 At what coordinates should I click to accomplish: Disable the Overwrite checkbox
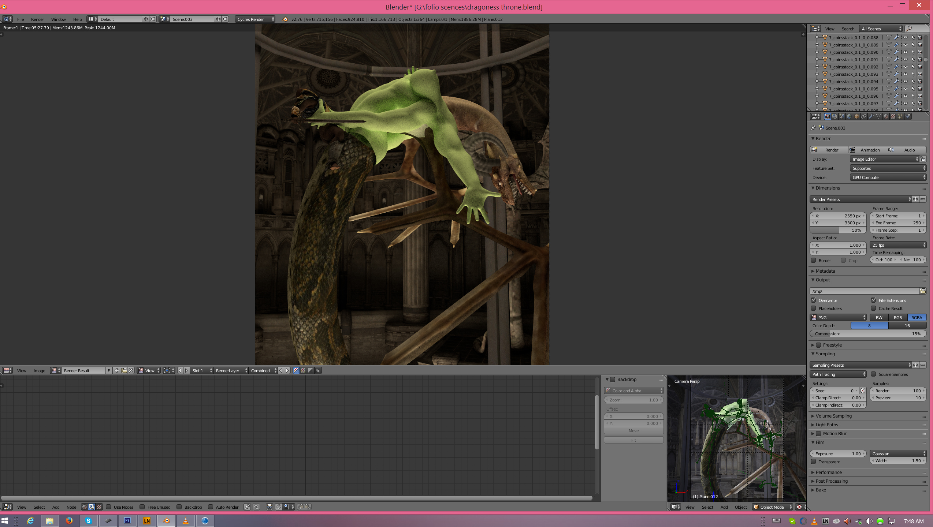pos(814,300)
